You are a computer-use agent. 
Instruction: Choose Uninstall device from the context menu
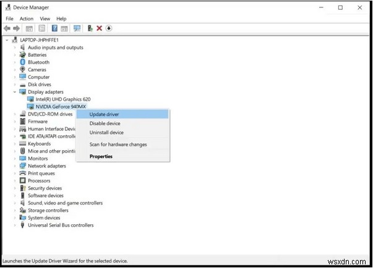pyautogui.click(x=122, y=133)
